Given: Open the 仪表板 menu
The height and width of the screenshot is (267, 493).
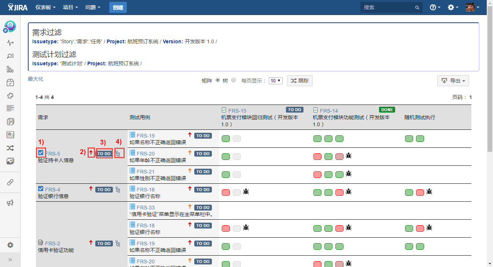Looking at the screenshot, I should click(45, 7).
